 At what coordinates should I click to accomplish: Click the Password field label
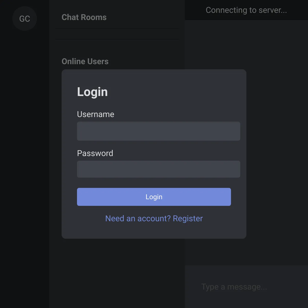tap(95, 153)
